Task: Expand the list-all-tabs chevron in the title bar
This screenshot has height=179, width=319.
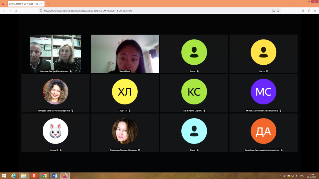Action: (291, 4)
